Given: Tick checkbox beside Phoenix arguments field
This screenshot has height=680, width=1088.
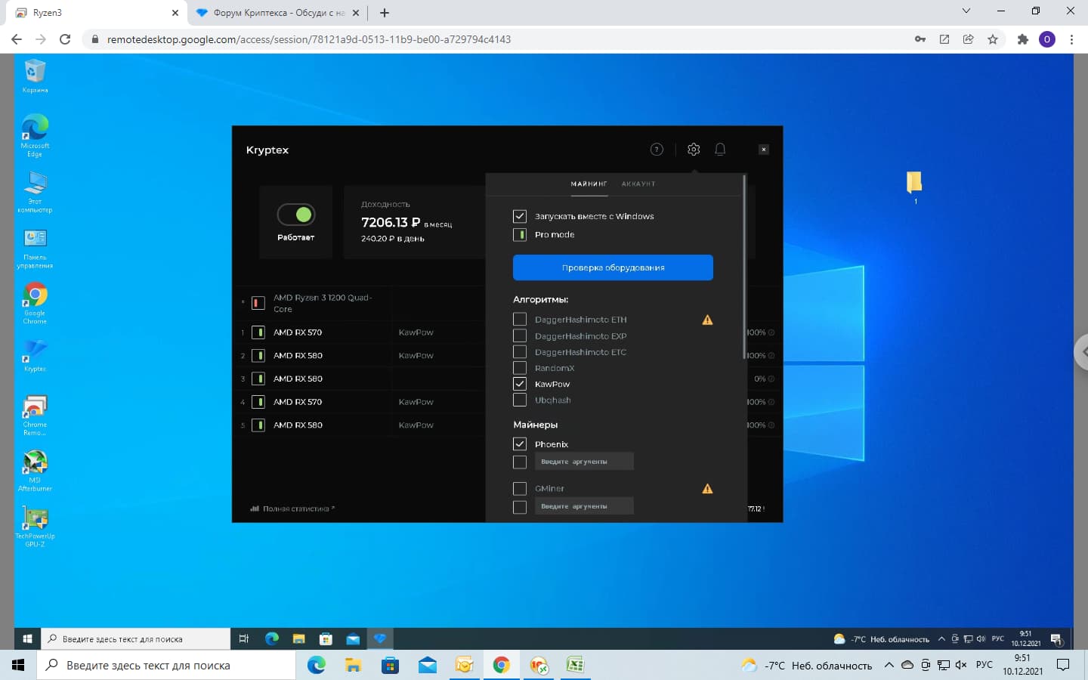Looking at the screenshot, I should [520, 462].
